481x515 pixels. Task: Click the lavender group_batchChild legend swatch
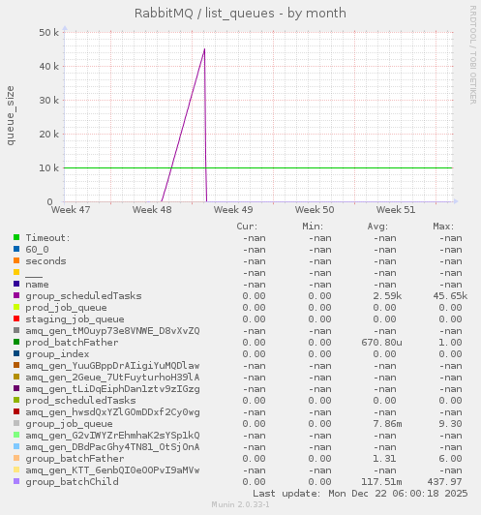pos(16,481)
